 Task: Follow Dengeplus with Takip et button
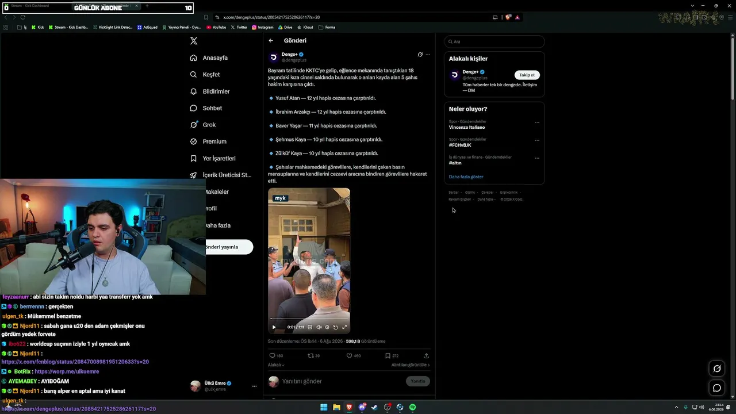coord(527,75)
